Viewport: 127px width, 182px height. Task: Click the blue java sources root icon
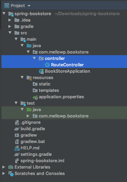[29, 46]
